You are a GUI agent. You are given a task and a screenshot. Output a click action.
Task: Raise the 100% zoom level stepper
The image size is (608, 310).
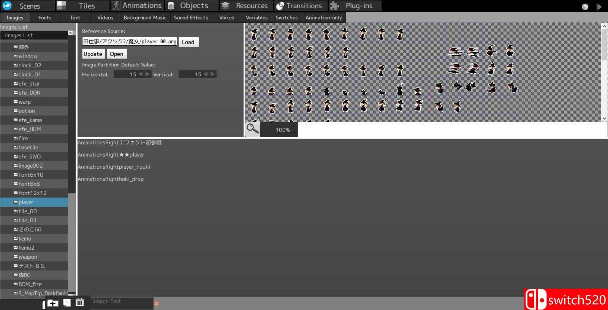[294, 127]
